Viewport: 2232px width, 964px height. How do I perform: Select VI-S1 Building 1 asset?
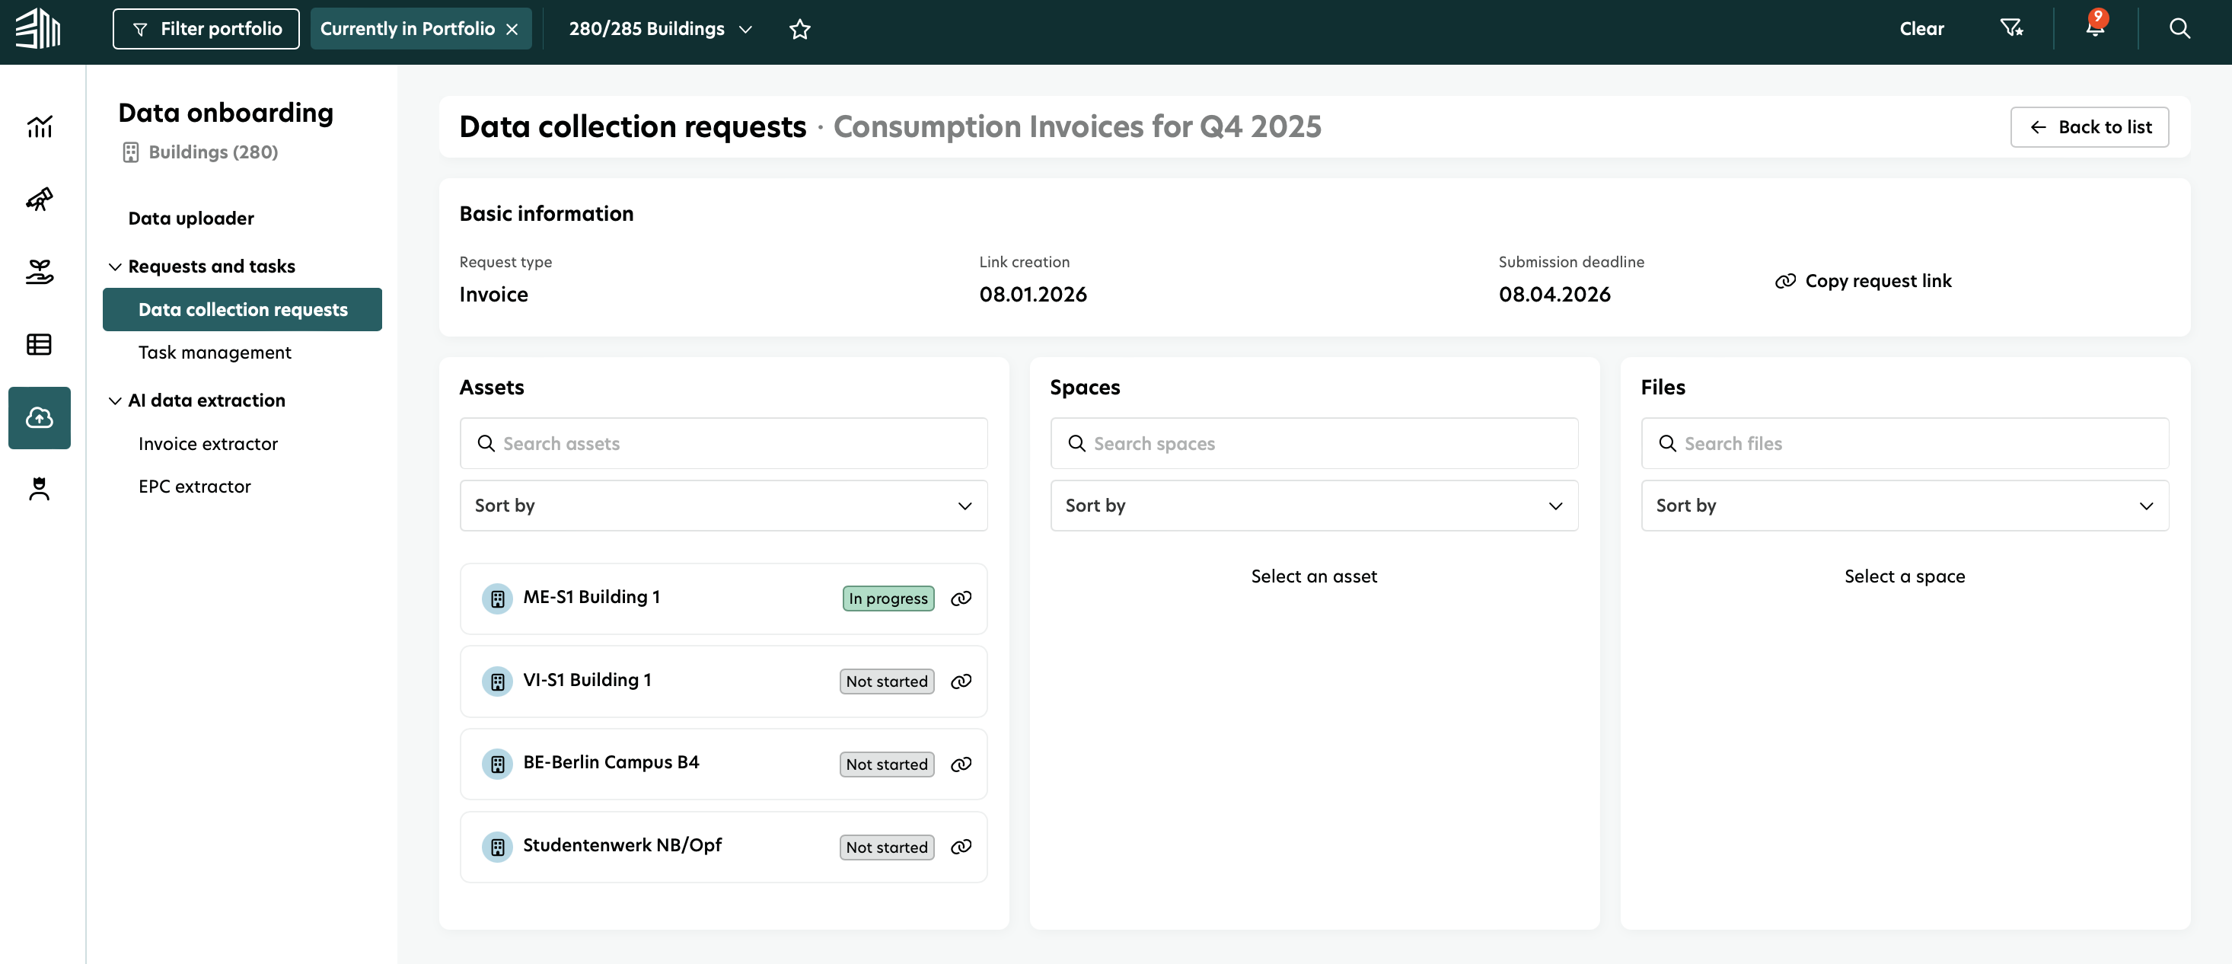[x=723, y=682]
